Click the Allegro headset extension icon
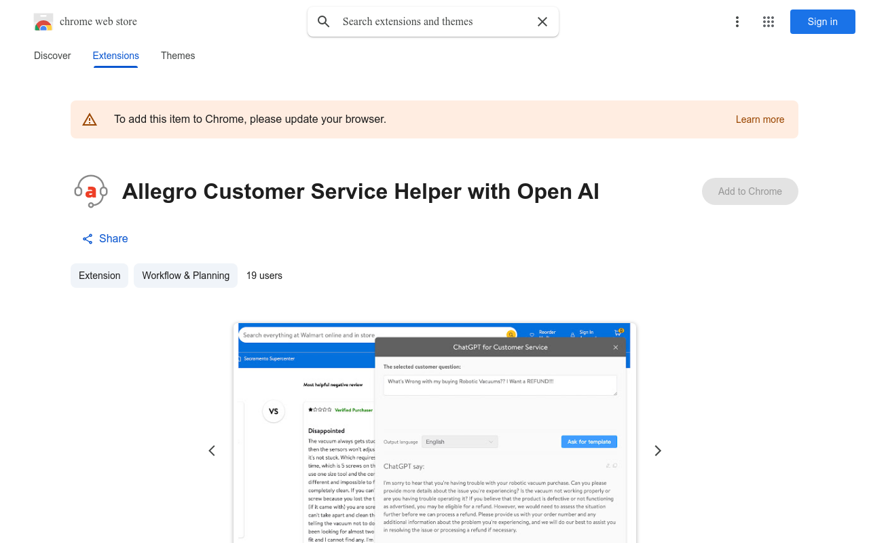Image resolution: width=869 pixels, height=543 pixels. pos(91,191)
